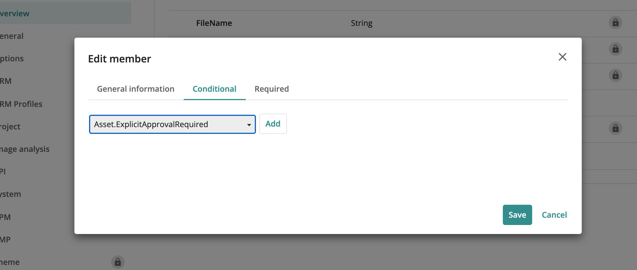Save the member changes
This screenshot has height=270, width=637.
click(x=517, y=215)
